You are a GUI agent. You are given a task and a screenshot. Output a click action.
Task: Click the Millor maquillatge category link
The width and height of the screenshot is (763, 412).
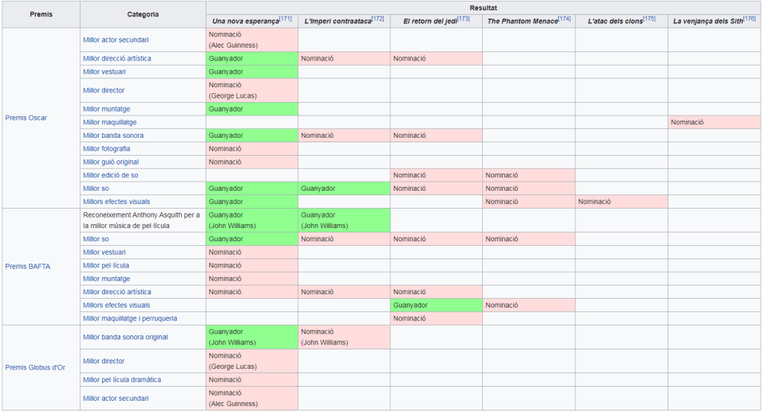pyautogui.click(x=110, y=122)
